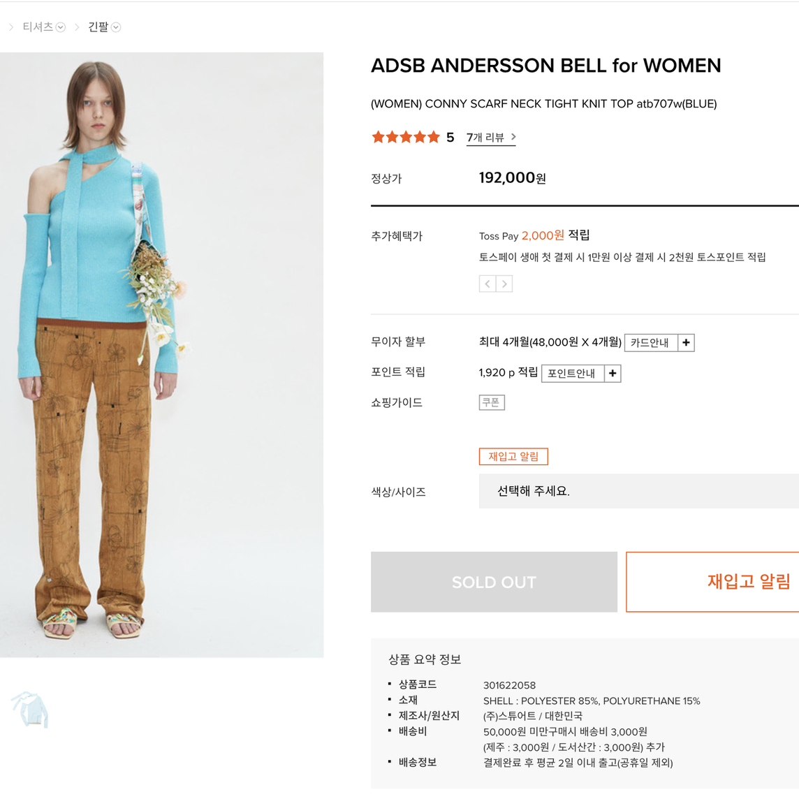This screenshot has width=799, height=799.
Task: Show next benefit with right arrow
Action: coord(504,284)
